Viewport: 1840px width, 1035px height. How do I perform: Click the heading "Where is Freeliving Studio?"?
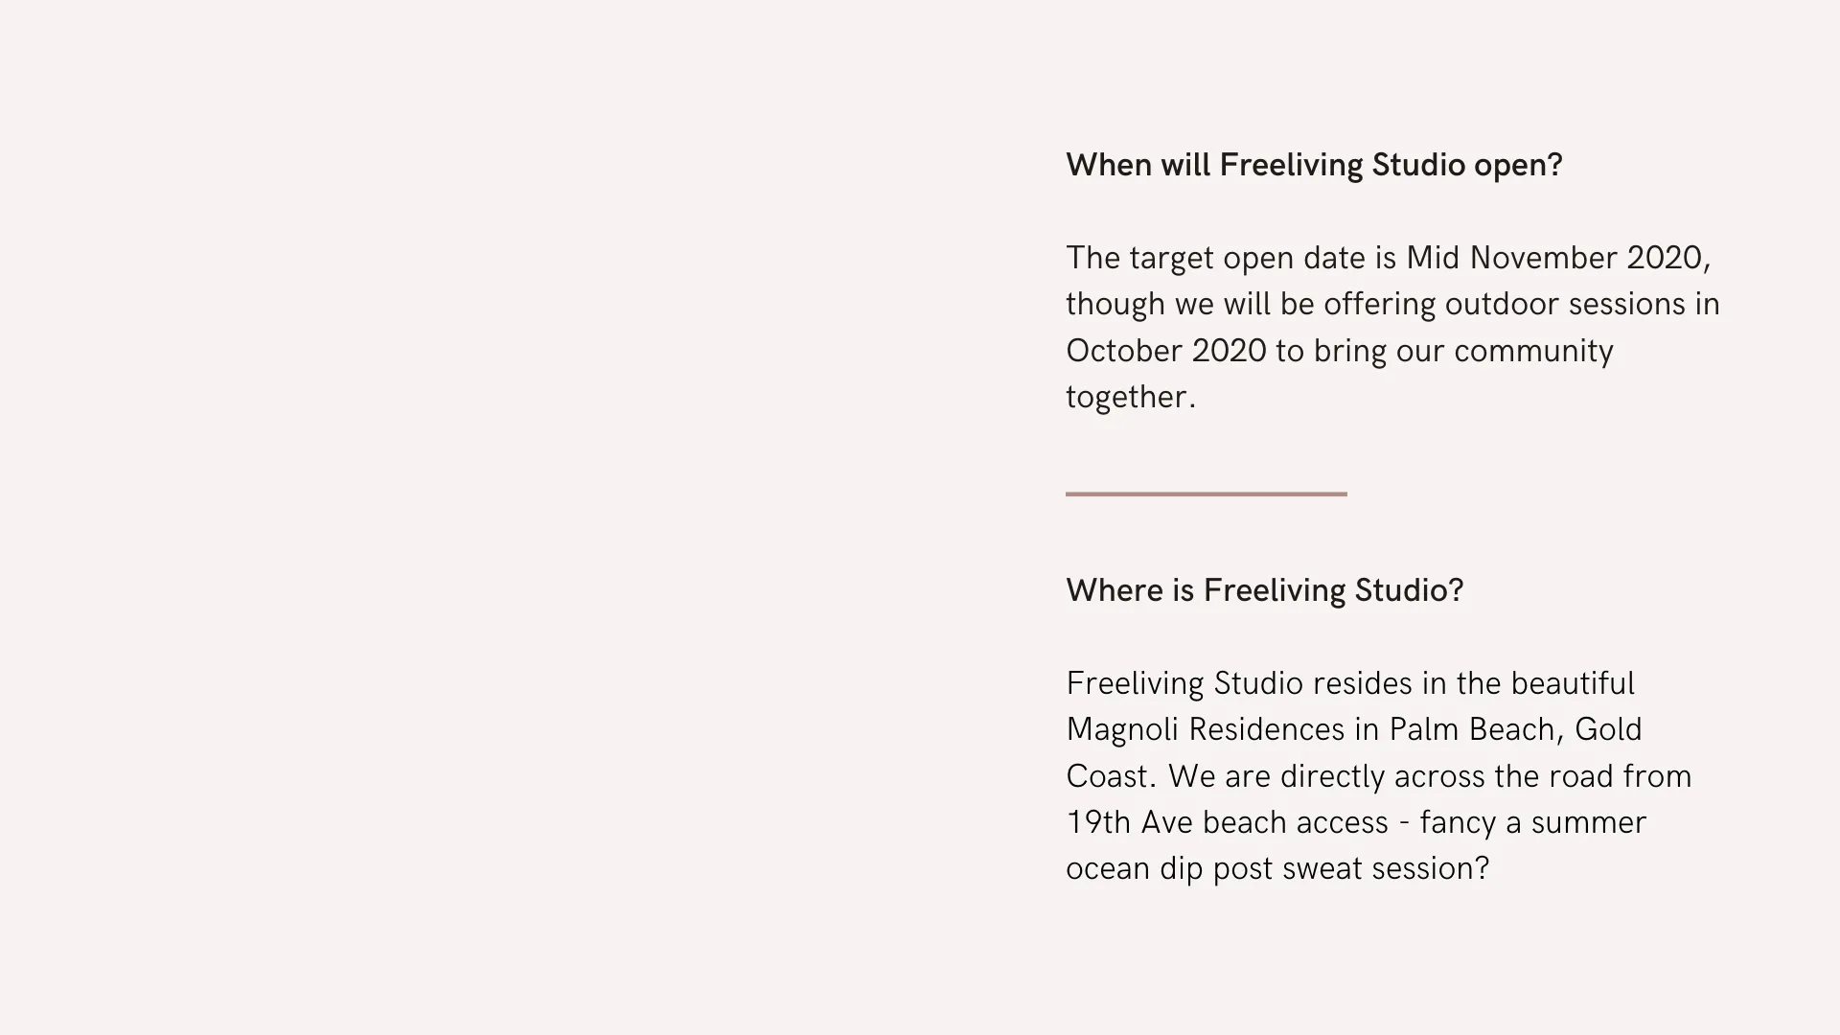click(1265, 591)
